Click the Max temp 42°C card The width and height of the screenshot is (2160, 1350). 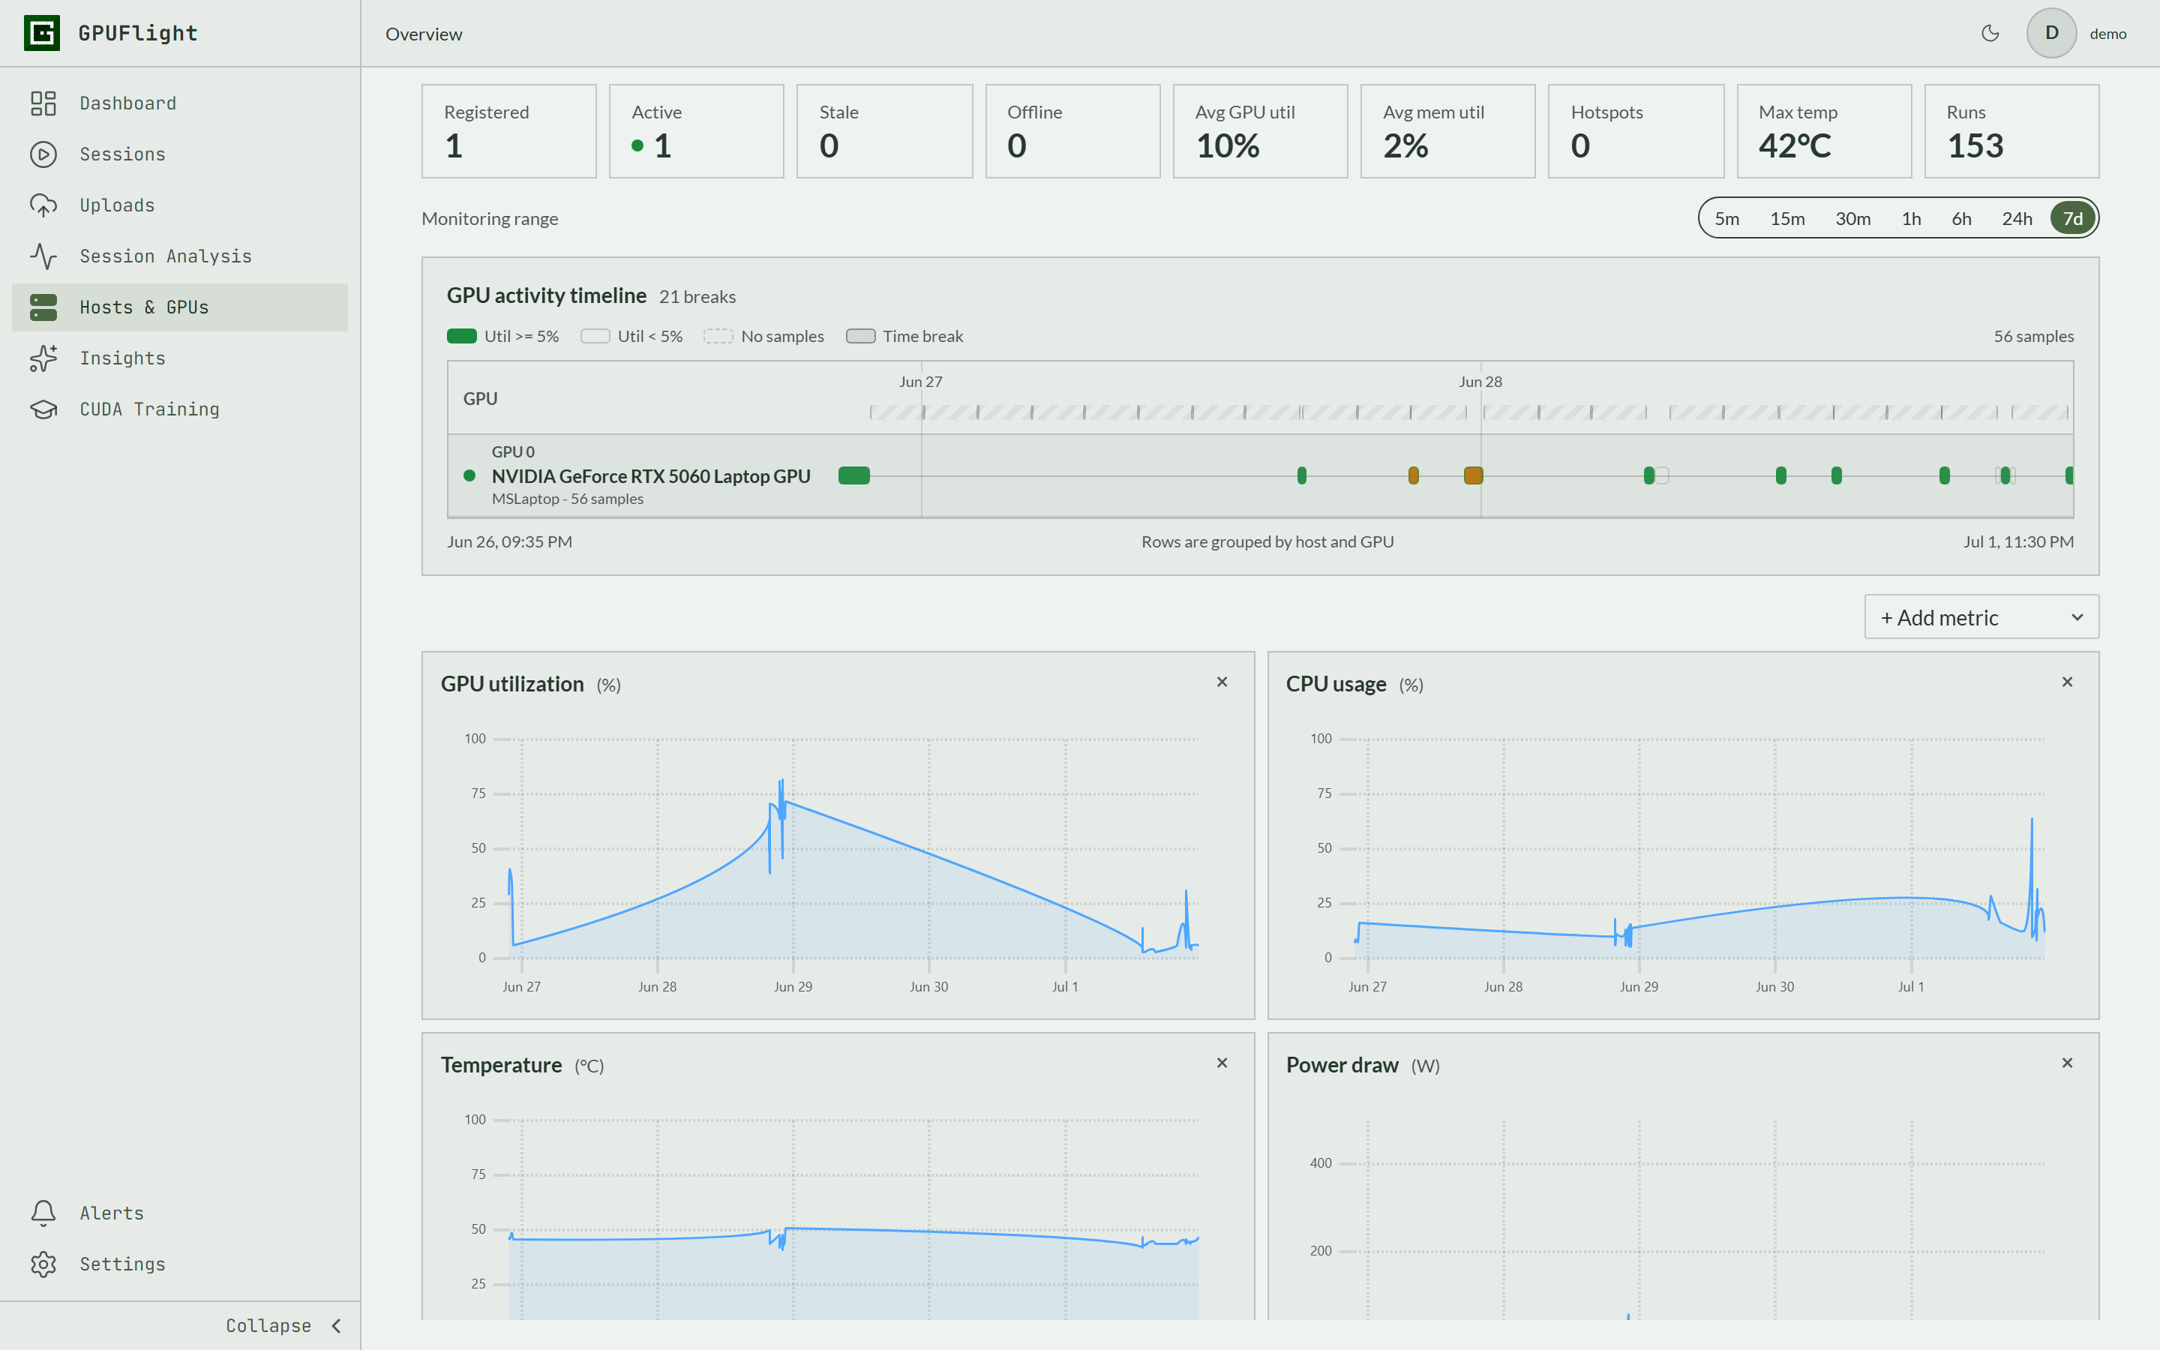point(1825,131)
